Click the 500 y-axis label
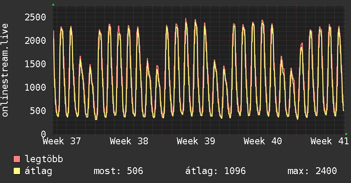This screenshot has height=183, width=351. (x=38, y=111)
